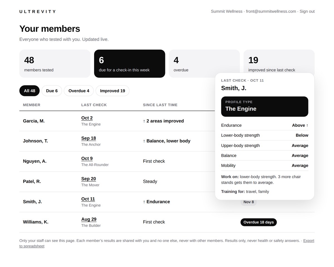Click the Nov 8 due date badge
334x267 pixels.
coord(249,202)
